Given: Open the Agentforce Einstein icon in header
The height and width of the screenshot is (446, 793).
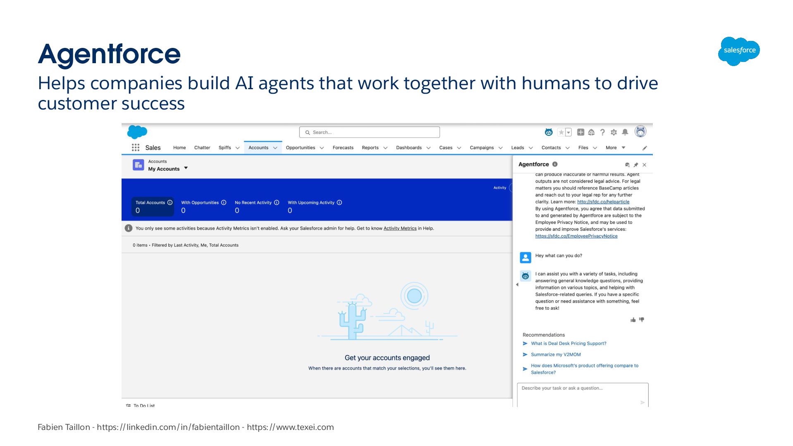Looking at the screenshot, I should point(548,132).
